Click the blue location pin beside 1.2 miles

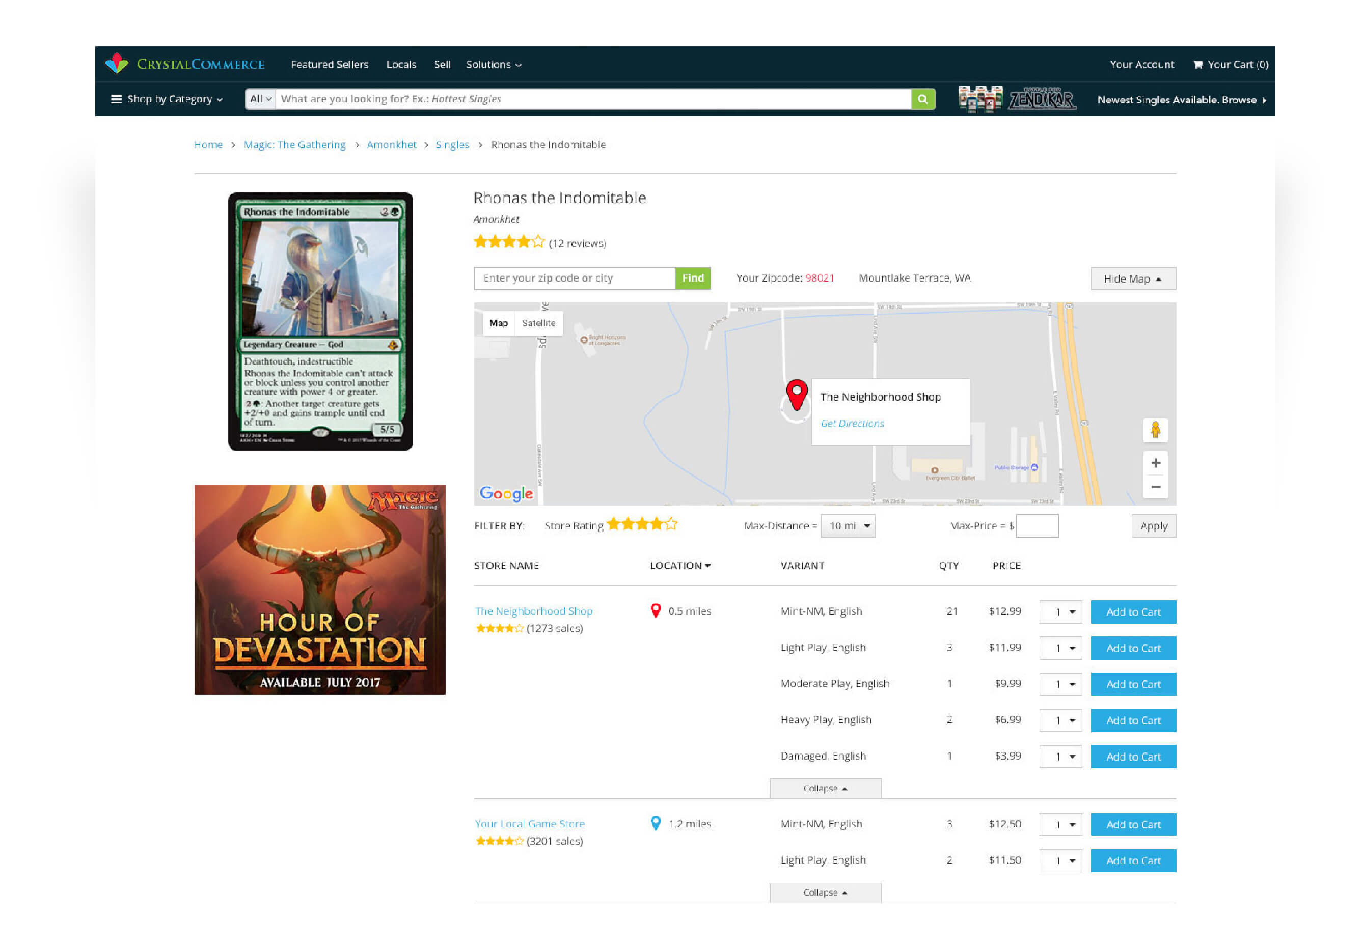click(656, 823)
